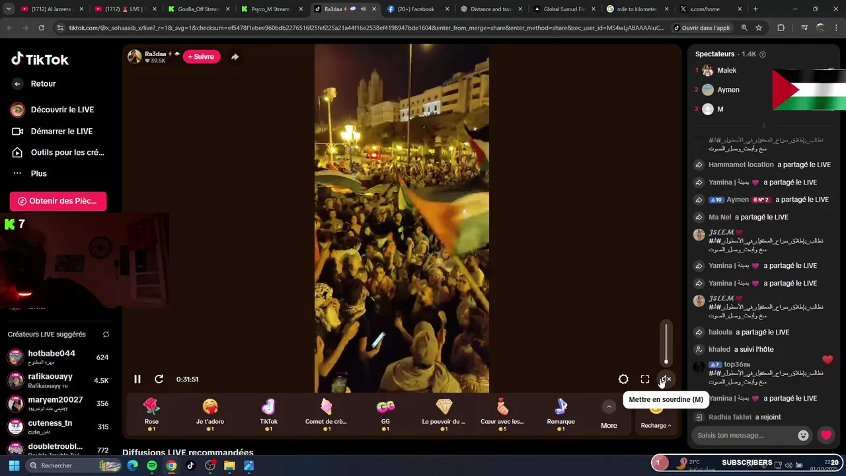This screenshot has width=846, height=476.
Task: Switch to Psyco_M Stream tab
Action: tap(270, 9)
